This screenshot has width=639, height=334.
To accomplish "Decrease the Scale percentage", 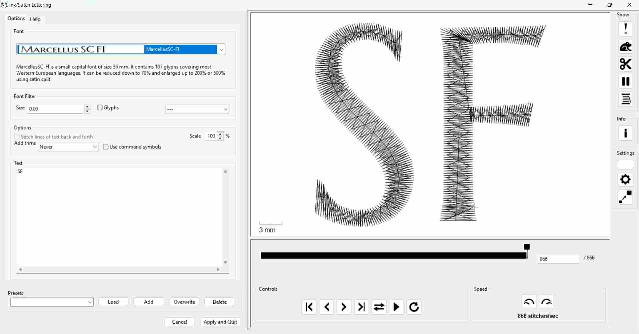I will click(x=220, y=138).
